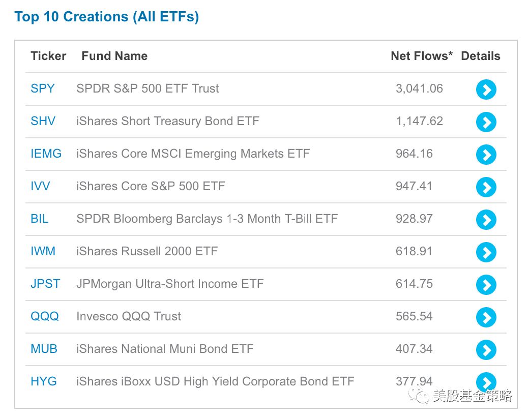Click details arrow for QQQ row
This screenshot has height=419, width=529.
coord(486,317)
